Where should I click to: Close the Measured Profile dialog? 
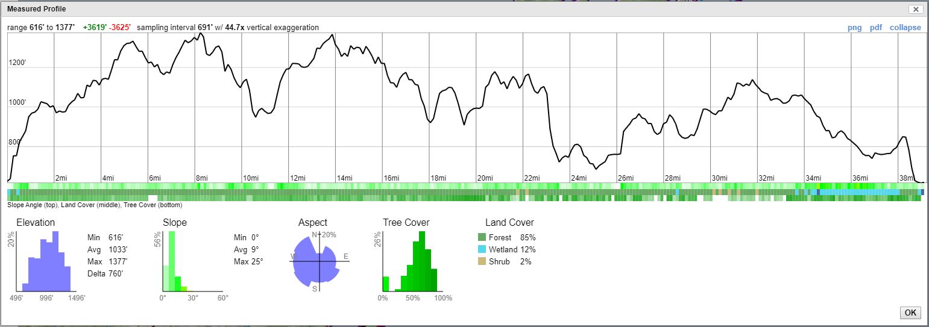(916, 9)
